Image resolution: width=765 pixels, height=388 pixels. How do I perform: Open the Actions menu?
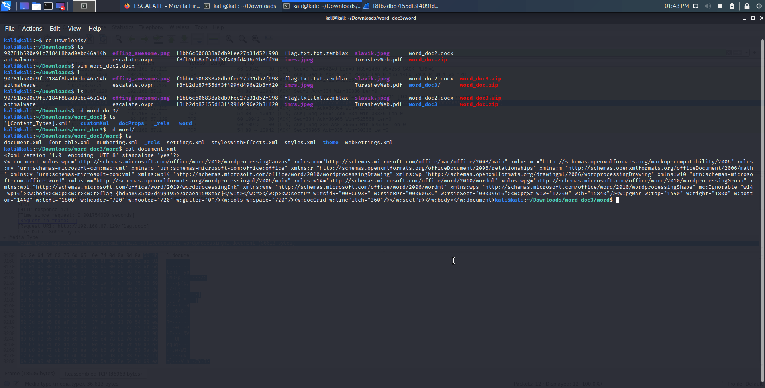click(32, 29)
